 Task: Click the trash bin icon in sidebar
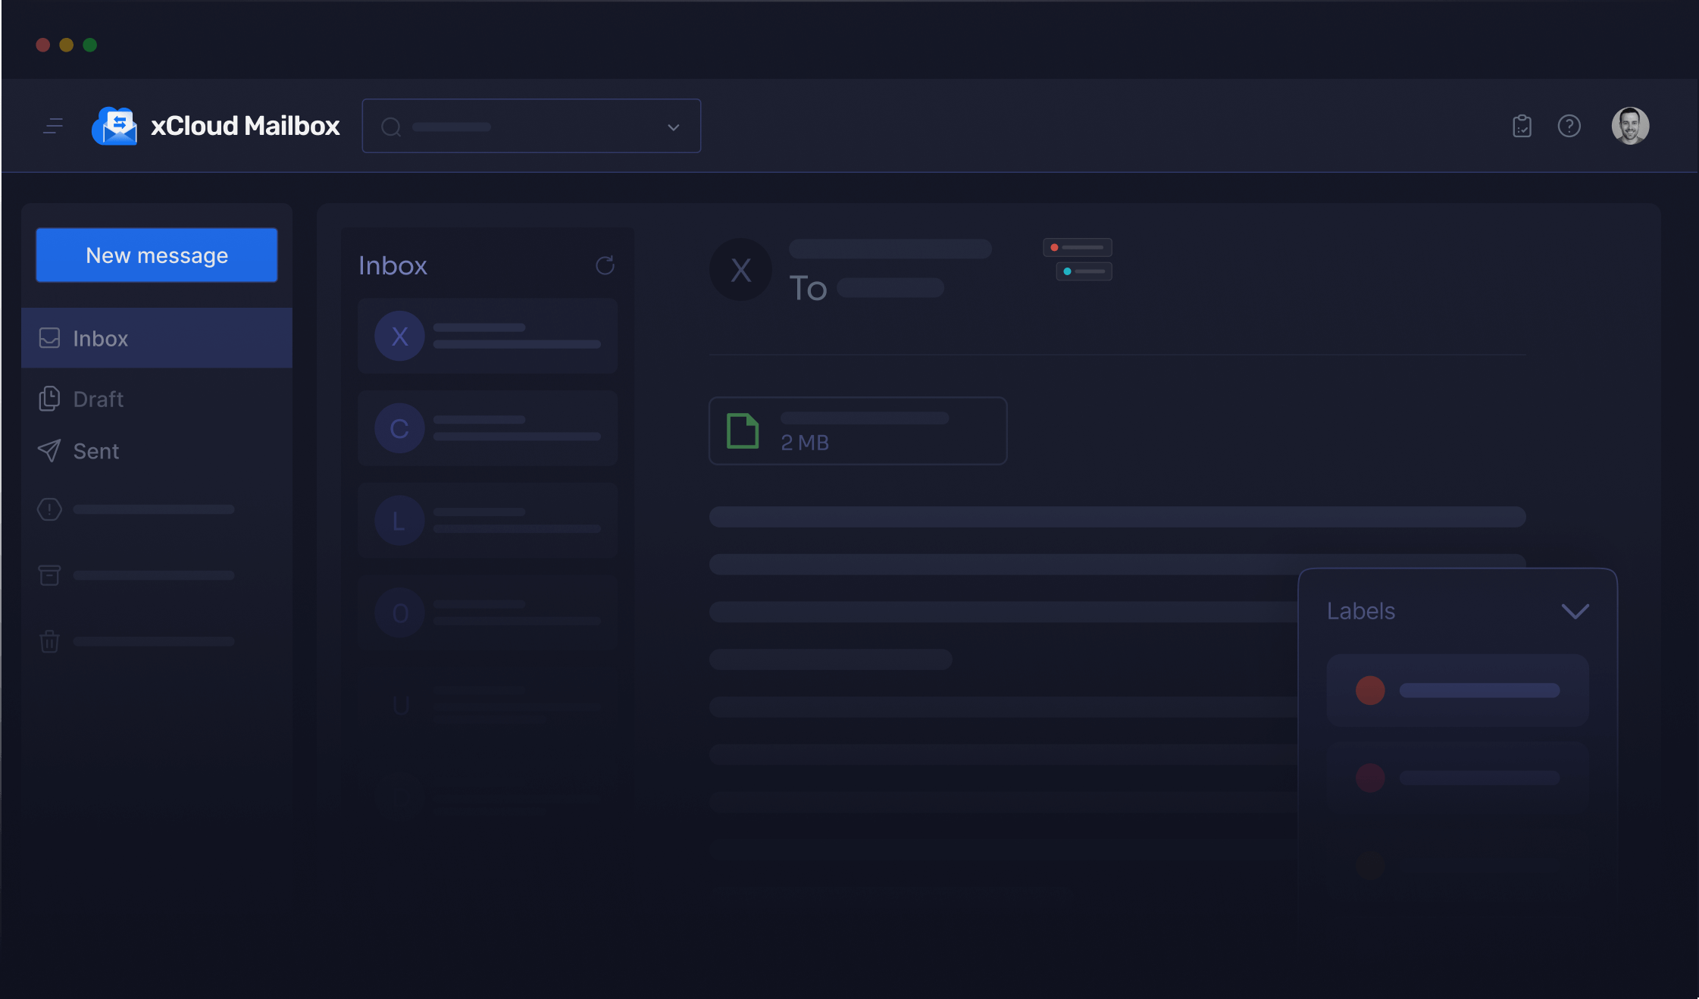coord(49,641)
